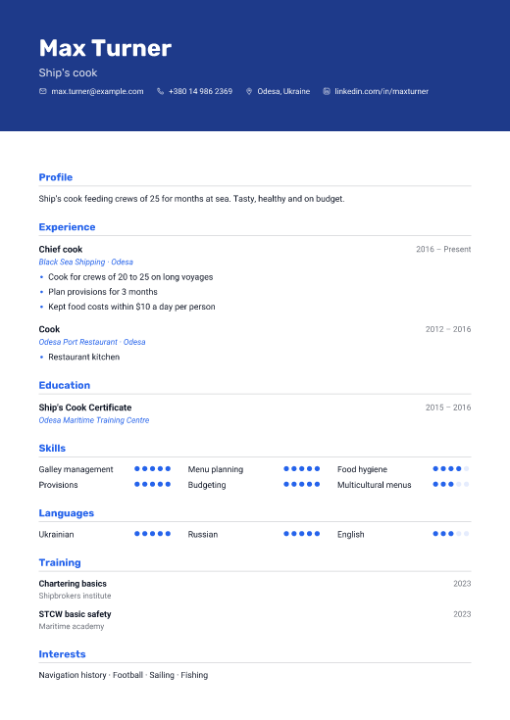This screenshot has width=510, height=720.
Task: Click the Odesa, Ukraine location text
Action: 283,91
